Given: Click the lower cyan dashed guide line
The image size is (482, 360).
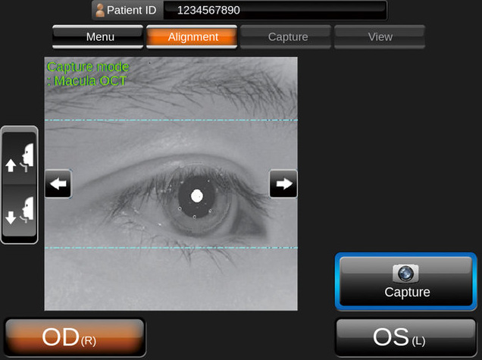Looking at the screenshot, I should tap(171, 248).
